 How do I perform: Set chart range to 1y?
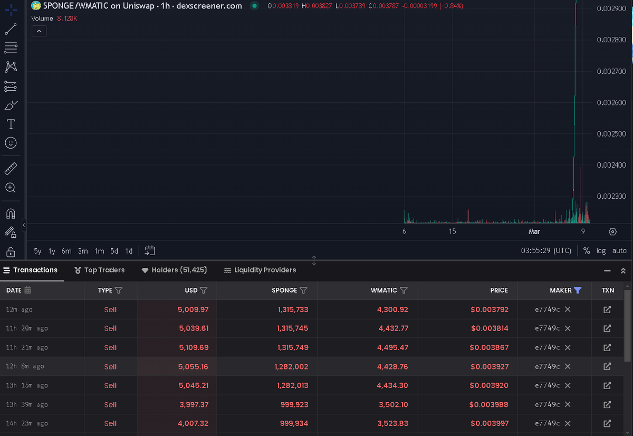[x=52, y=251]
